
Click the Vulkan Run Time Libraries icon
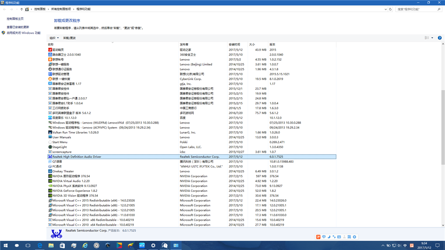[50, 132]
